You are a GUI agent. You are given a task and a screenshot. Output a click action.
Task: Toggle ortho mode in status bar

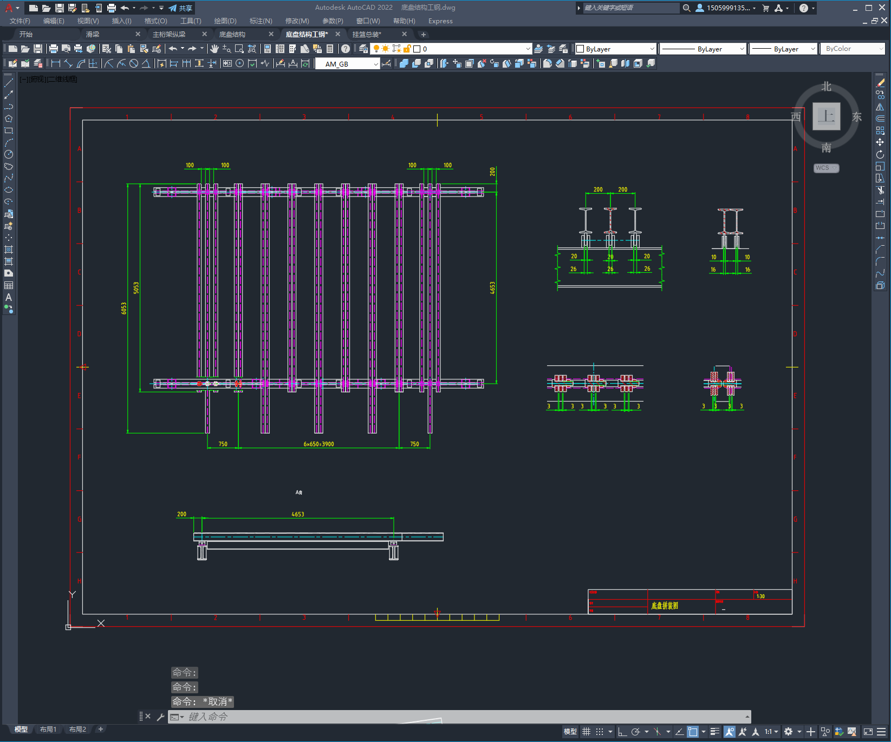(623, 732)
